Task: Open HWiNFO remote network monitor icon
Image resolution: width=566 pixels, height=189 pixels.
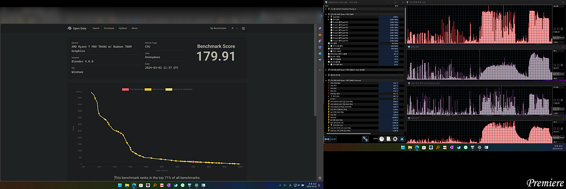Action: click(365, 139)
